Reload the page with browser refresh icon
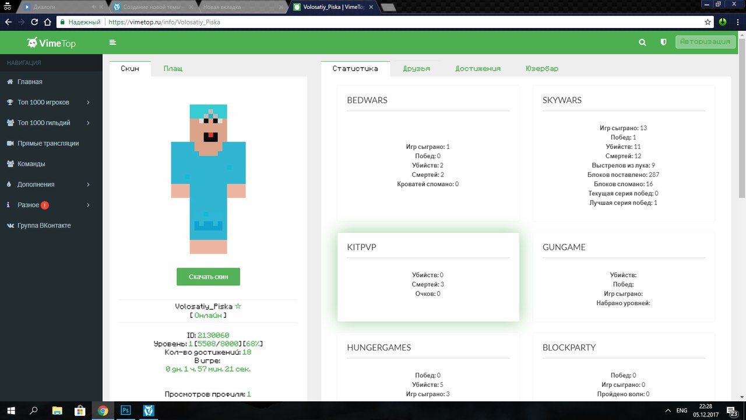This screenshot has height=420, width=746. 34,22
